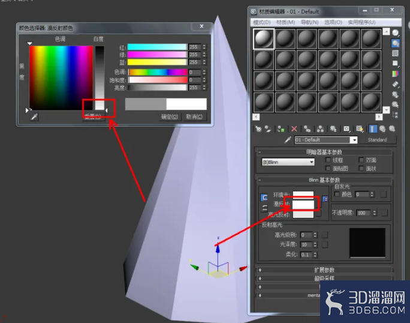Click the Go to Parent icon
The height and width of the screenshot is (323, 410).
(382, 129)
